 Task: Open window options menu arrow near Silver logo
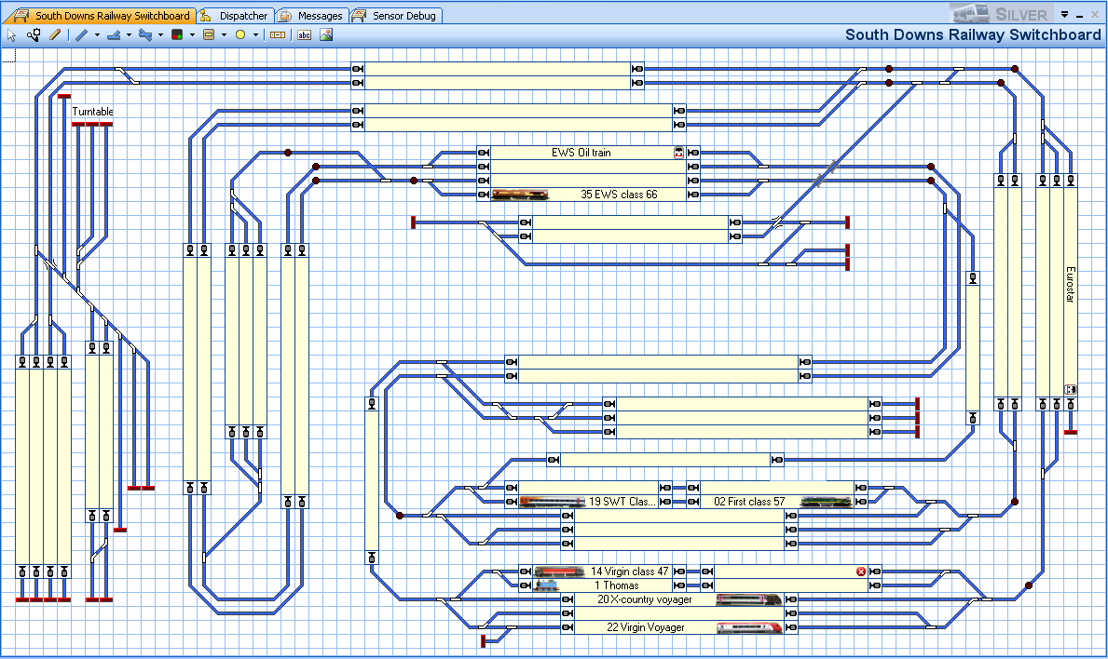coord(1065,15)
